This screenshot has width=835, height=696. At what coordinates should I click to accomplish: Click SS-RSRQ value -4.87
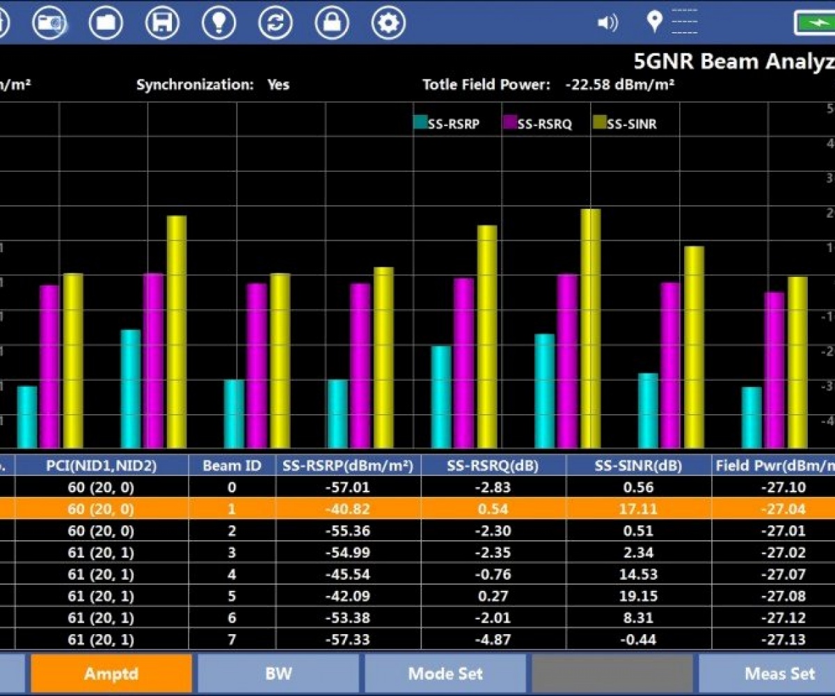493,639
